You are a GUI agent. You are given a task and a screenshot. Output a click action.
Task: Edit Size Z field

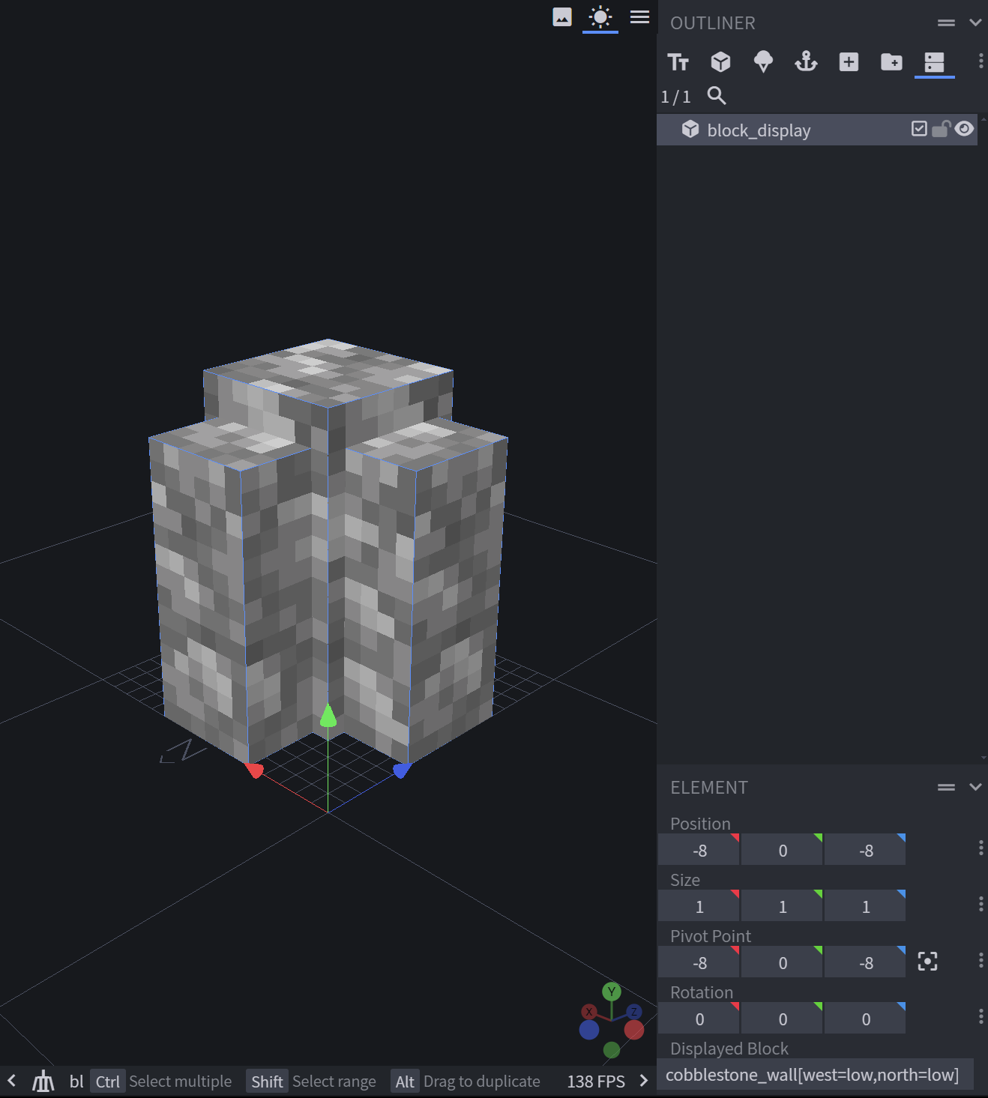coord(866,906)
